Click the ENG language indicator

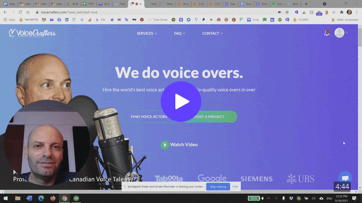pyautogui.click(x=329, y=198)
